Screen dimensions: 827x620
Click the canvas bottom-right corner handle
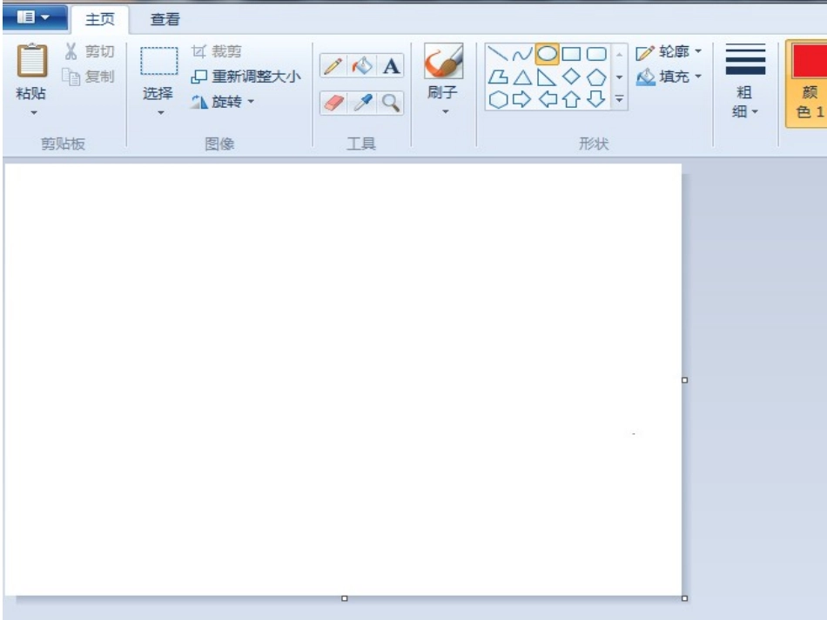684,598
